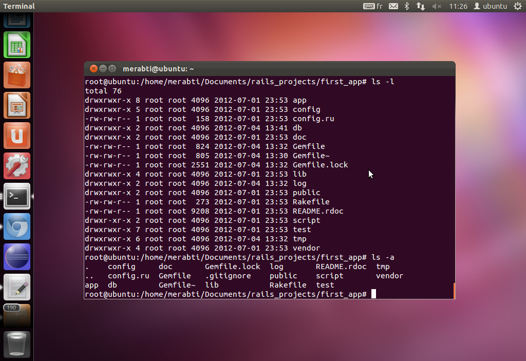
Task: Open LibreOffice Calc from the launcher
Action: 17,45
